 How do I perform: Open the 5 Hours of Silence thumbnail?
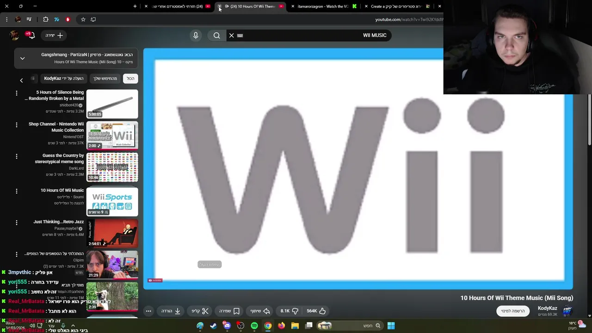112,104
